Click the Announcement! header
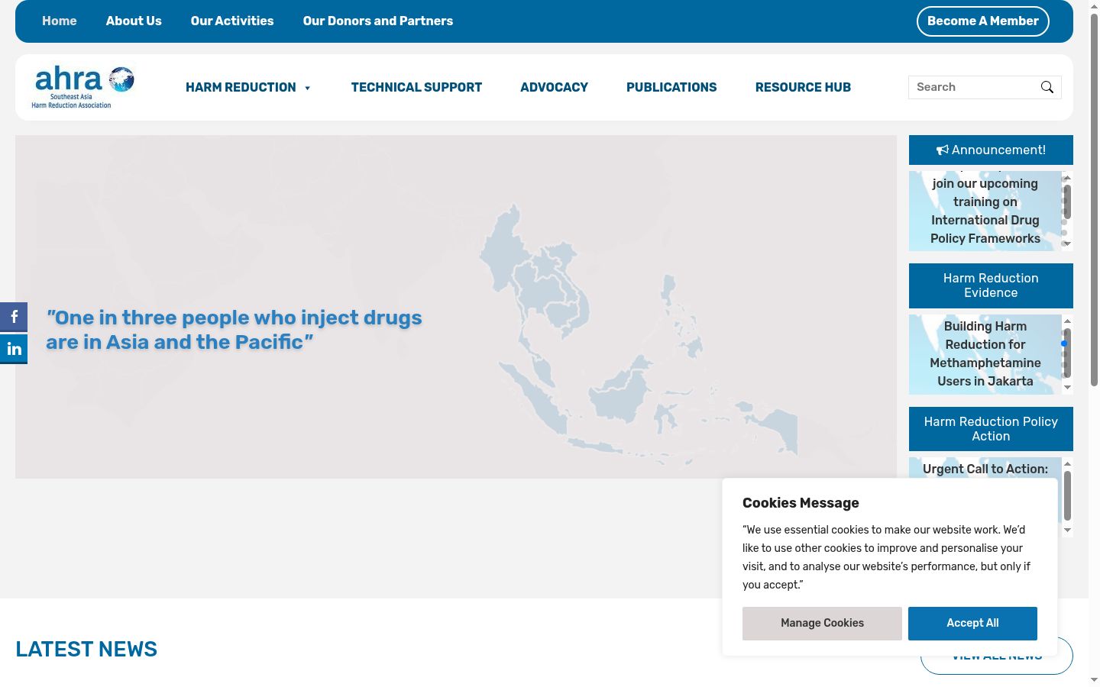1100x687 pixels. (x=991, y=150)
